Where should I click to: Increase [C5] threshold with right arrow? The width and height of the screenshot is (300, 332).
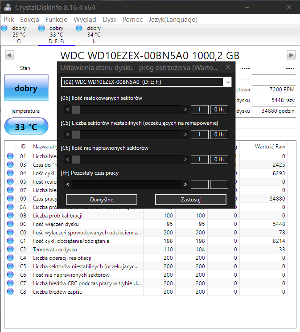pos(185,135)
